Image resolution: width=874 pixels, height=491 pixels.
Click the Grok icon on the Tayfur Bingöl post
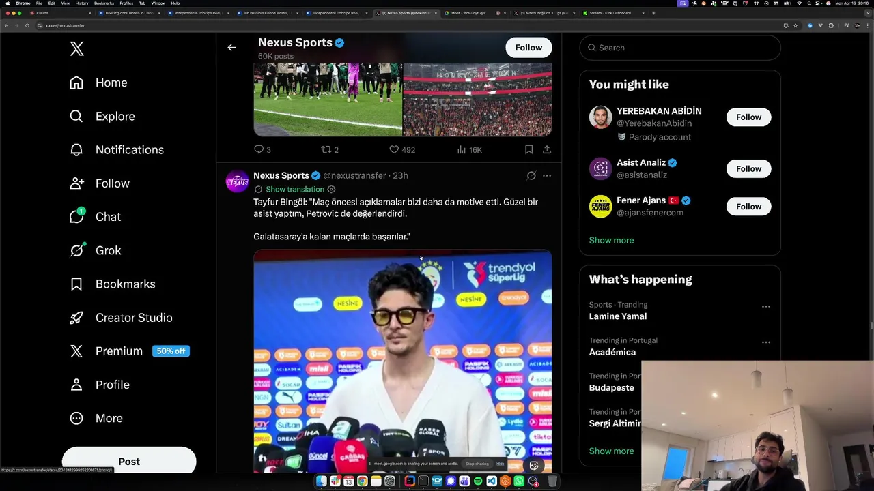point(531,175)
